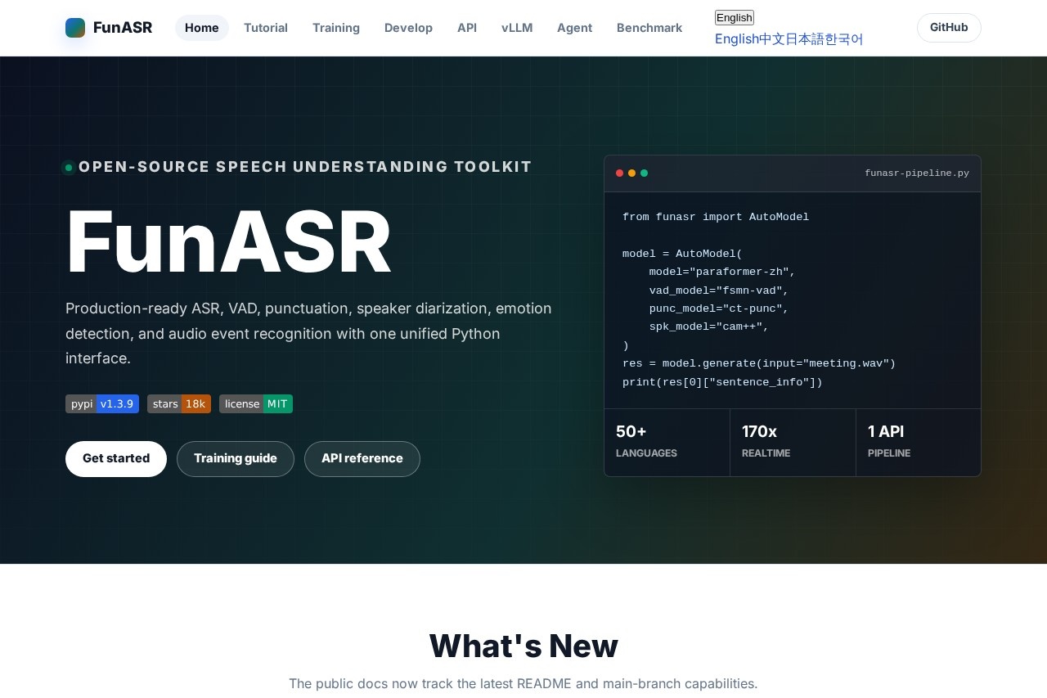Open the API nav item
The height and width of the screenshot is (698, 1047).
[467, 28]
